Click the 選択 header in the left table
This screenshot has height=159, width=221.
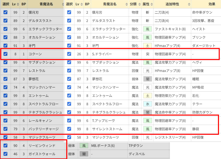point(6,4)
